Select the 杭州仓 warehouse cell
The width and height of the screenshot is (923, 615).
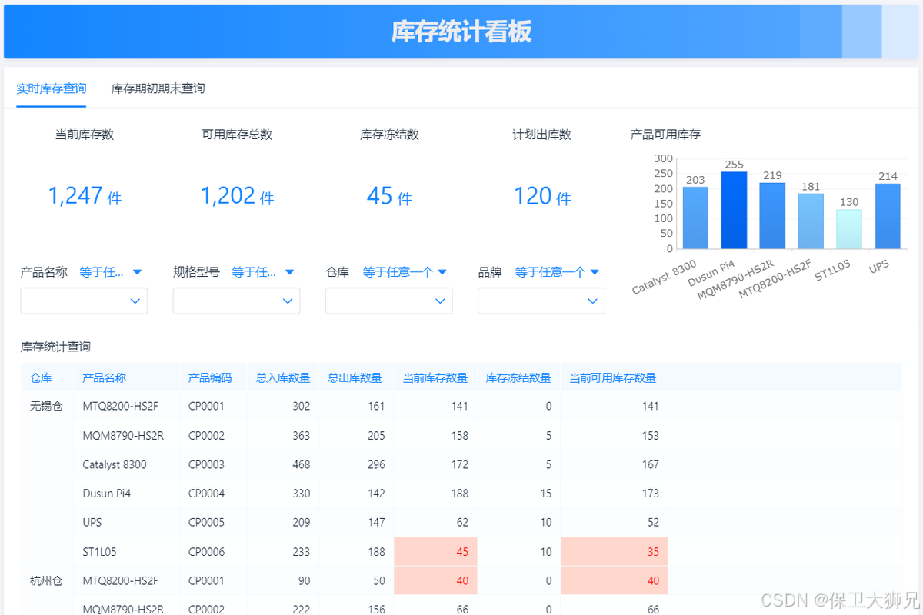coord(46,581)
